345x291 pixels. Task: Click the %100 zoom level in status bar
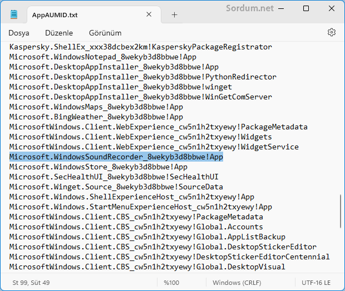point(171,283)
